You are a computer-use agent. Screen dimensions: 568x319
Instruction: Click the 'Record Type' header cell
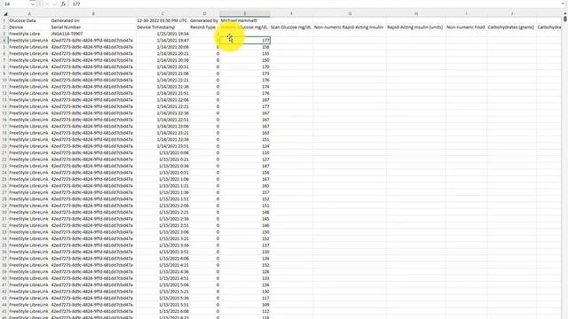pyautogui.click(x=204, y=27)
